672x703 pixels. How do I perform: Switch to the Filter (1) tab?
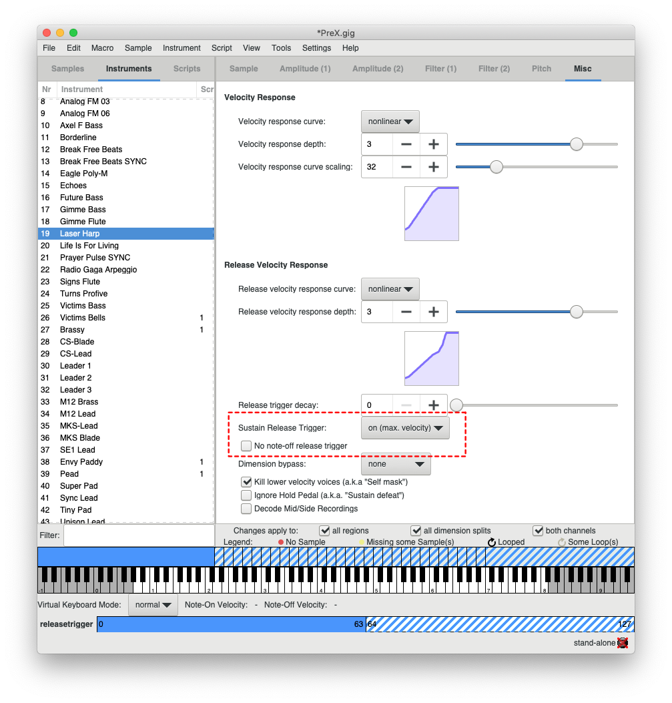(x=441, y=69)
